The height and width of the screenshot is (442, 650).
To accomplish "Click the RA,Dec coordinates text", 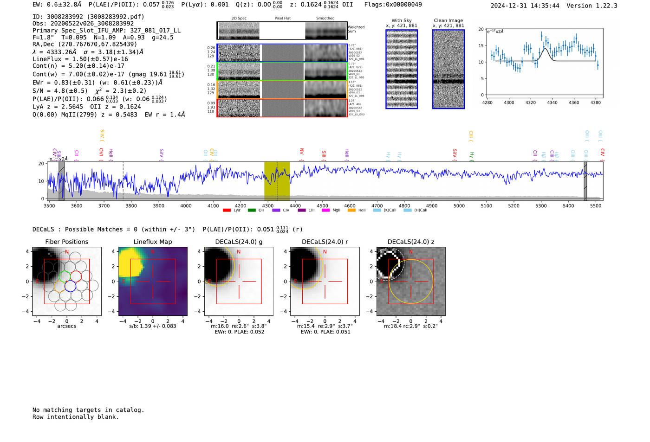I will click(84, 45).
